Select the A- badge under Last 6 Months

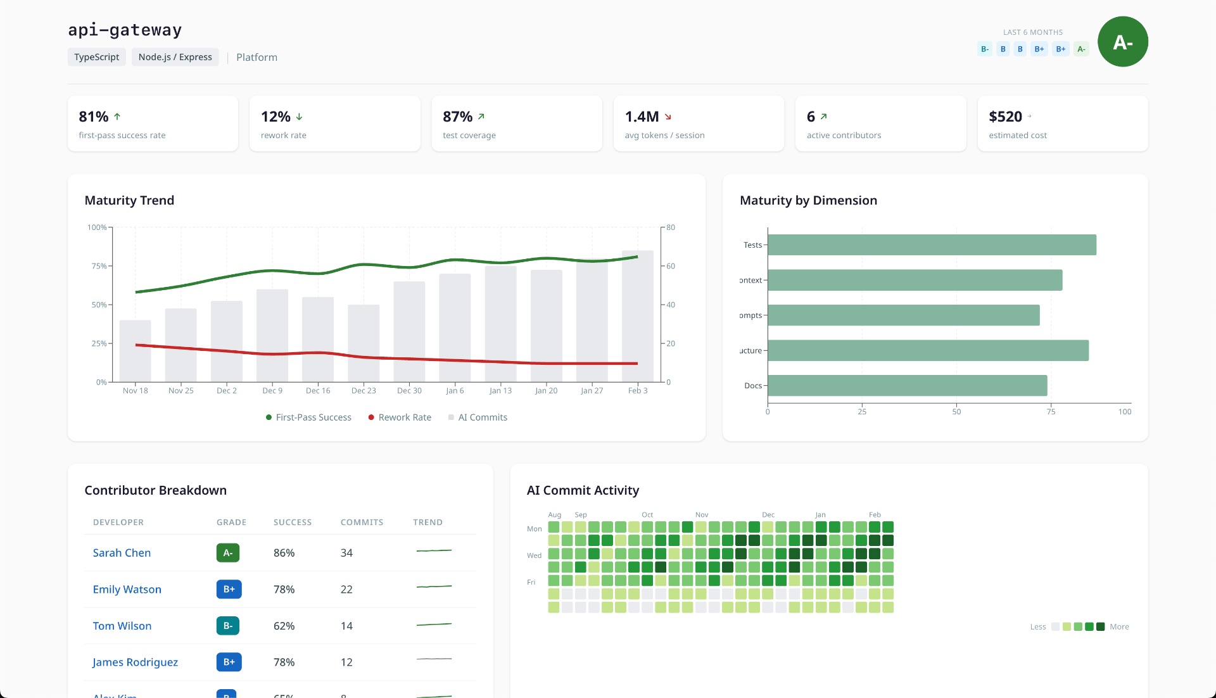tap(1081, 49)
